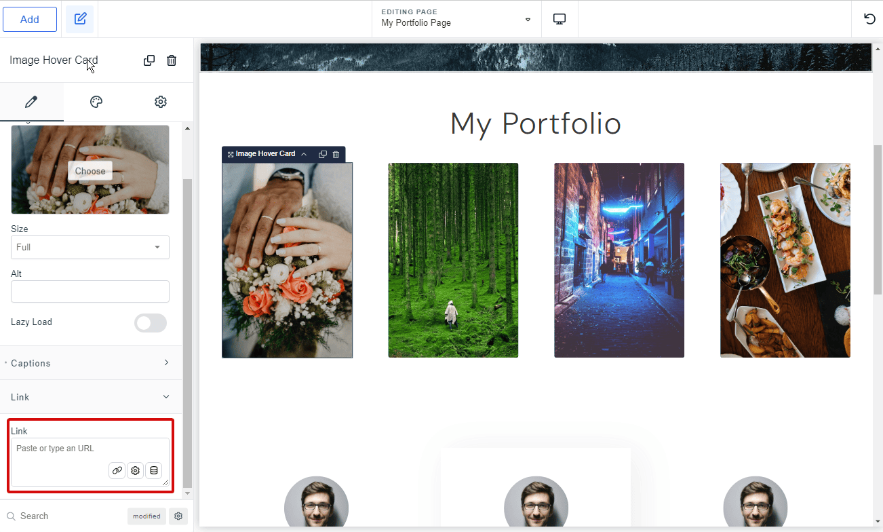Click the dynamic data database icon
883x532 pixels.
tap(154, 470)
